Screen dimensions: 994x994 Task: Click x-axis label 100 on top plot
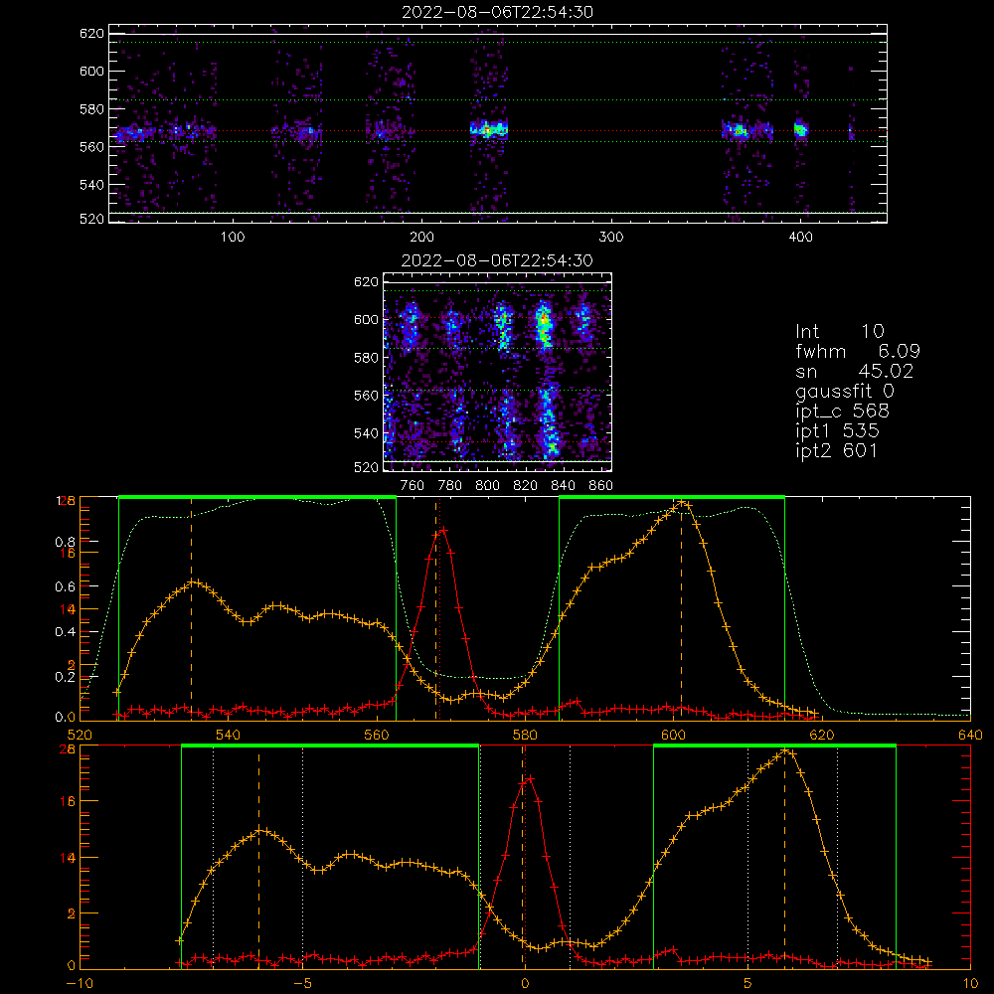tap(233, 237)
